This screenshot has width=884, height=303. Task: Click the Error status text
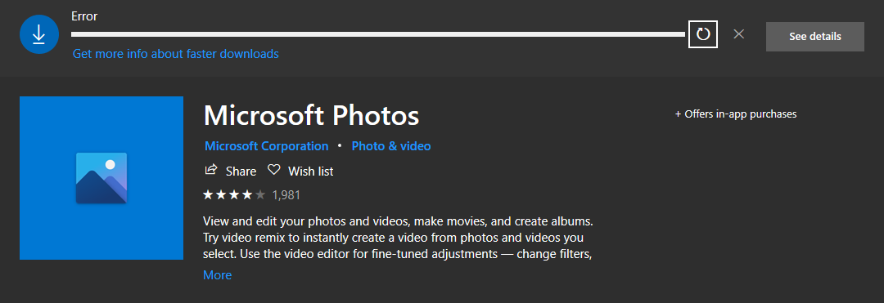coord(84,17)
